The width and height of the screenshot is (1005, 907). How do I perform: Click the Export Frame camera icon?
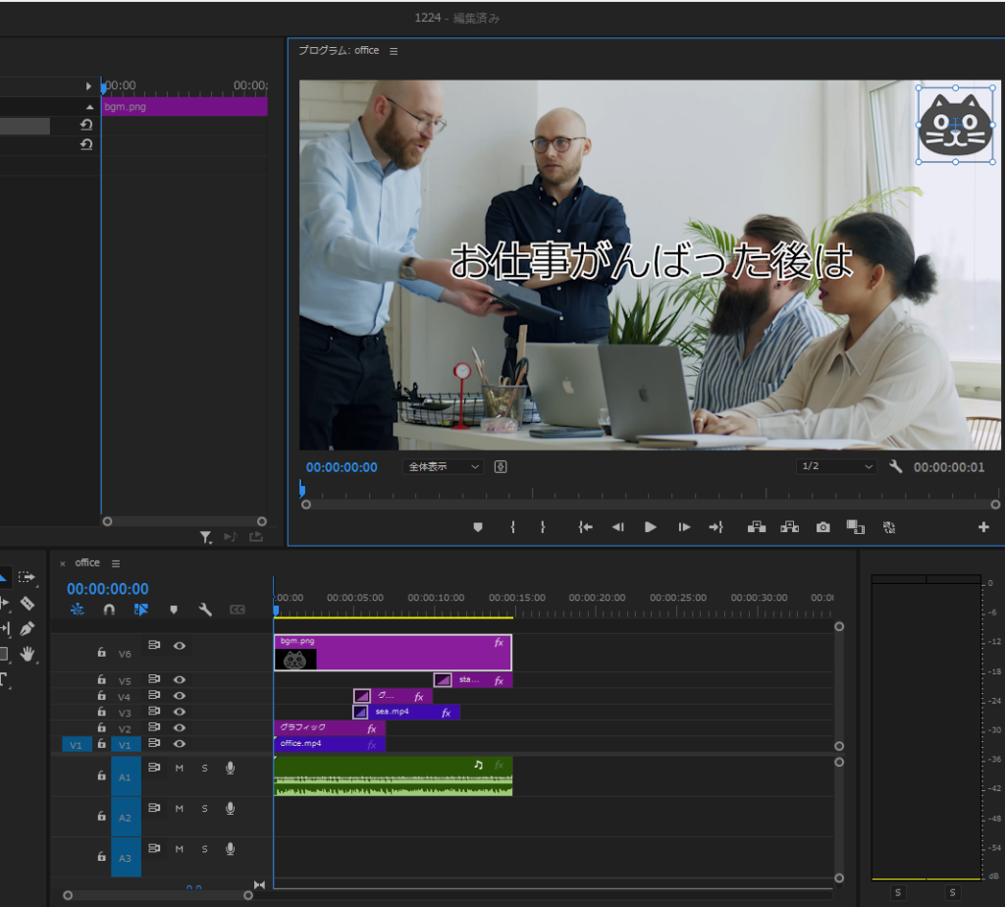click(822, 527)
